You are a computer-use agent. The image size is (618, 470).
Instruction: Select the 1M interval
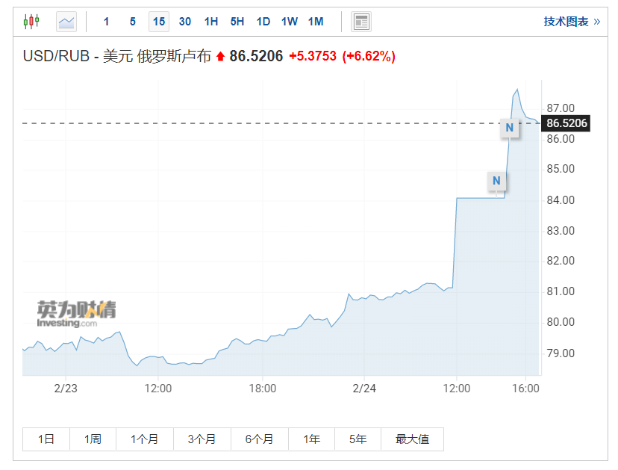[316, 22]
